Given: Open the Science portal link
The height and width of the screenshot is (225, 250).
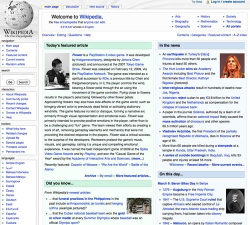Looking at the screenshot, I should click(x=206, y=26).
